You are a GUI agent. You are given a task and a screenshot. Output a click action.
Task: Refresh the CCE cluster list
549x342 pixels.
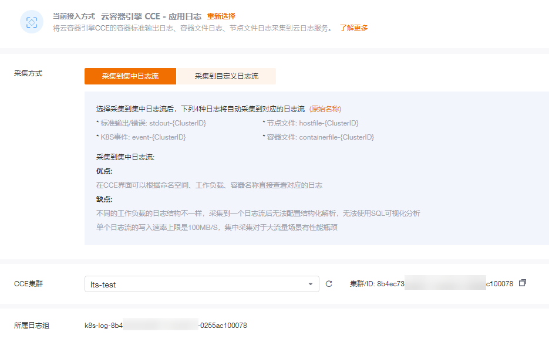coord(329,284)
